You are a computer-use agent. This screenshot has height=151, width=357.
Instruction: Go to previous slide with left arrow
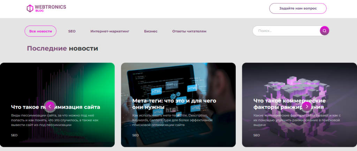(x=50, y=106)
